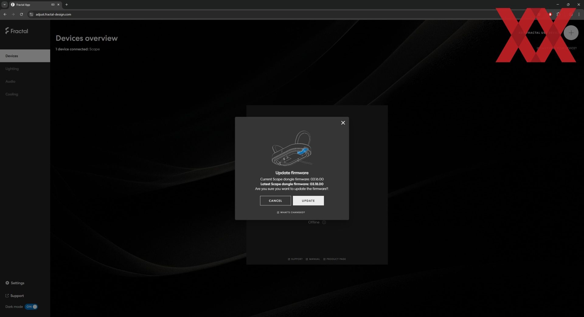Viewport: 584px width, 317px height.
Task: Close the Fractal App tab
Action: point(58,5)
